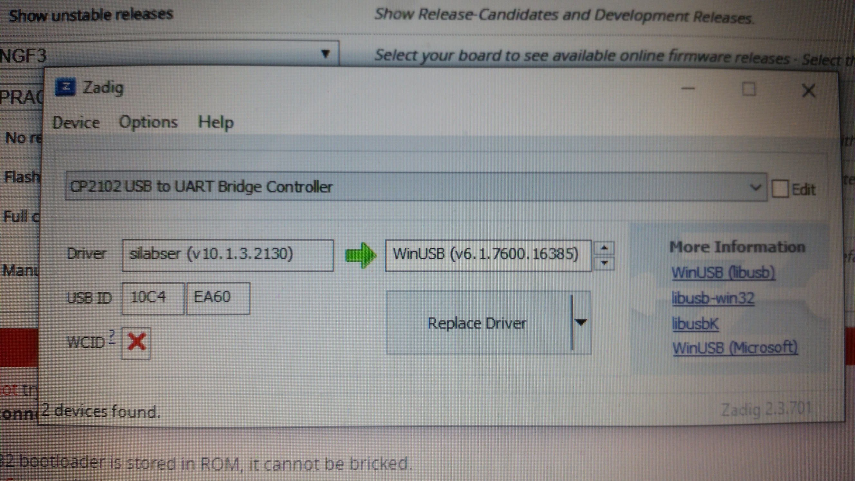Click the WCID red X status icon
This screenshot has height=481, width=855.
pyautogui.click(x=136, y=343)
